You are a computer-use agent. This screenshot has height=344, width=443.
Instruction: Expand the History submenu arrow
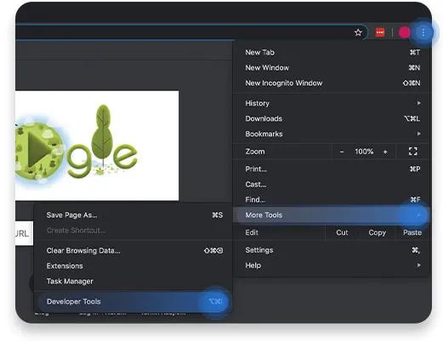click(418, 103)
